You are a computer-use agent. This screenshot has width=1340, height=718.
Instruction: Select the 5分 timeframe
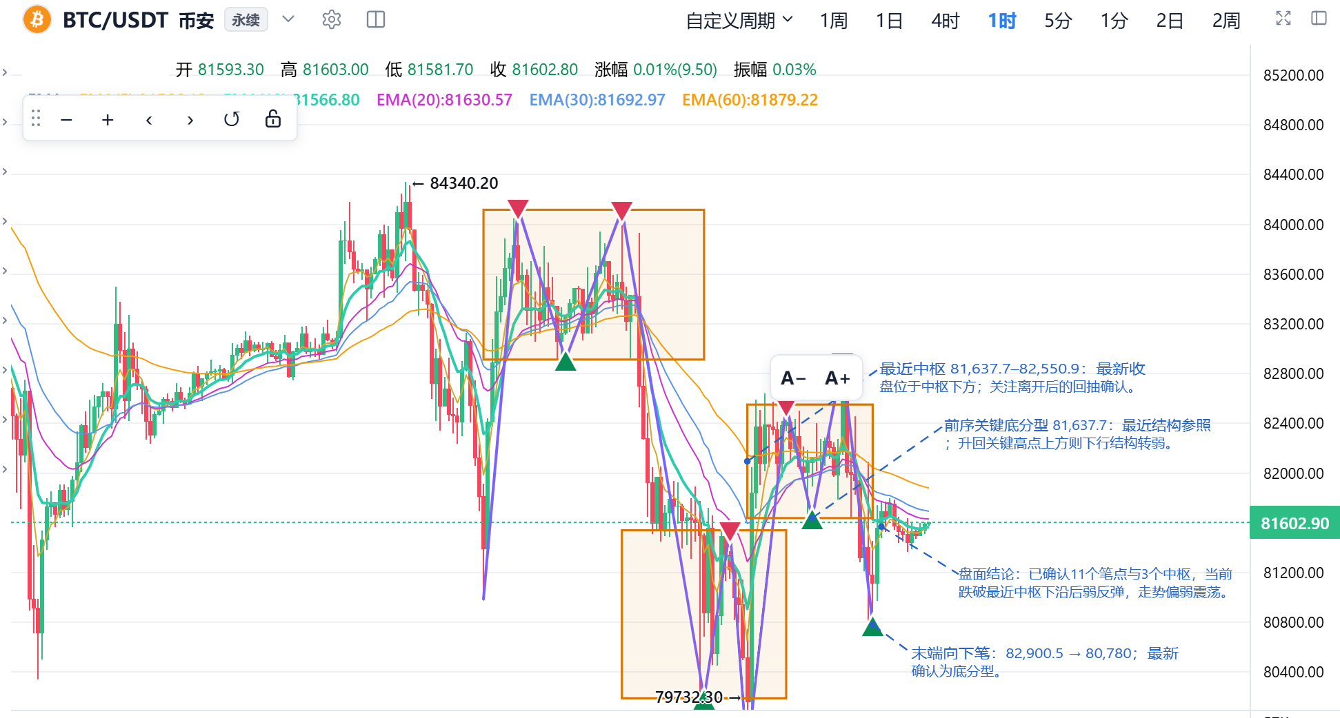pyautogui.click(x=1058, y=21)
